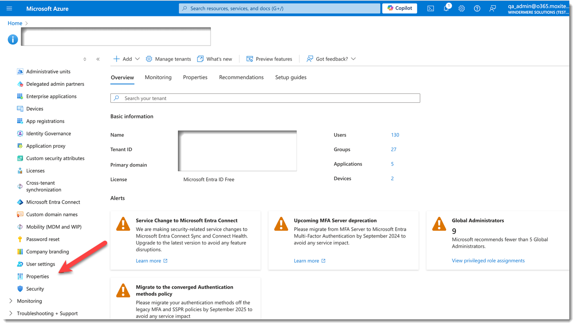The width and height of the screenshot is (576, 326).
Task: Open the Recommendations tab
Action: [x=242, y=77]
